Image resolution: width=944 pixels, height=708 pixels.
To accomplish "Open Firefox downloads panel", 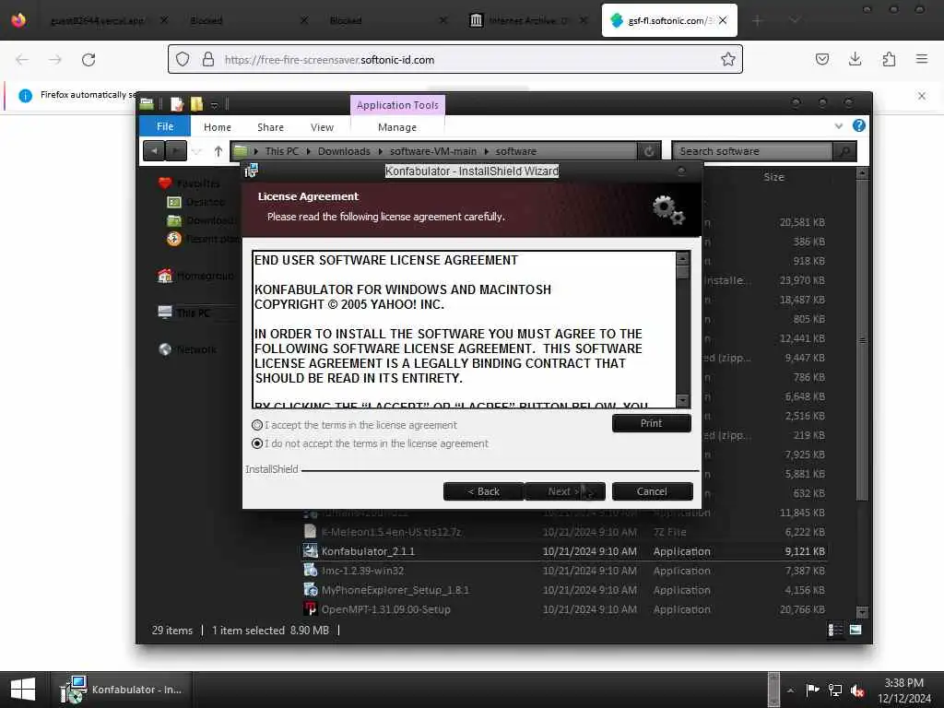I will [855, 59].
